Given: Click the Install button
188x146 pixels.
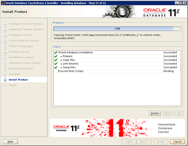Looking at the screenshot, I should click(161, 141).
